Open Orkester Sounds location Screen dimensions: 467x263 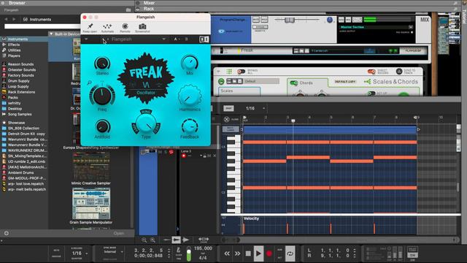22,70
